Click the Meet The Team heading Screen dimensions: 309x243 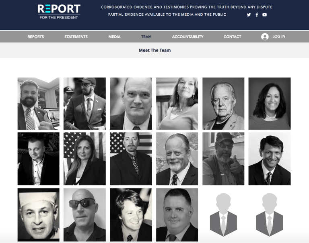coord(154,50)
